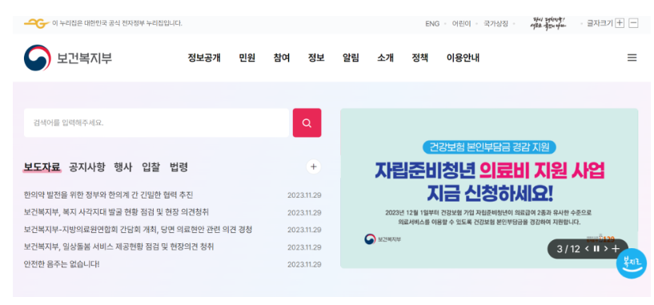Image resolution: width=654 pixels, height=305 pixels.
Task: Open the 소개 menu
Action: point(385,58)
